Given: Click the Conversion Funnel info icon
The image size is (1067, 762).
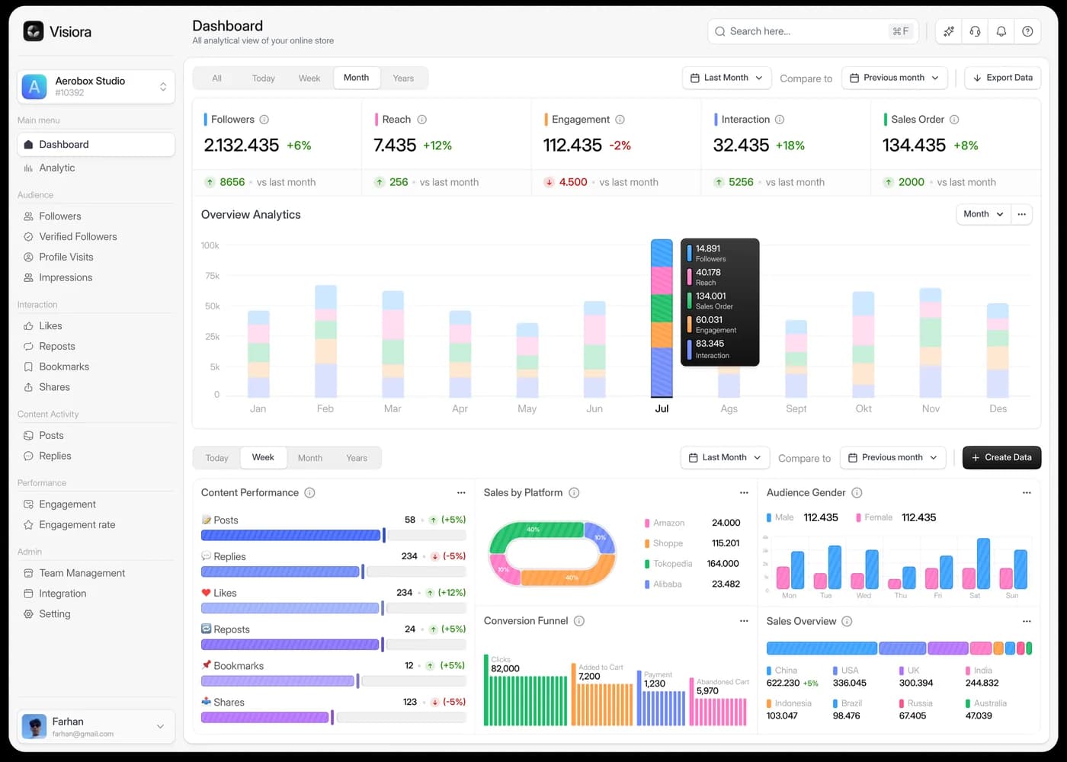Looking at the screenshot, I should click(x=579, y=621).
